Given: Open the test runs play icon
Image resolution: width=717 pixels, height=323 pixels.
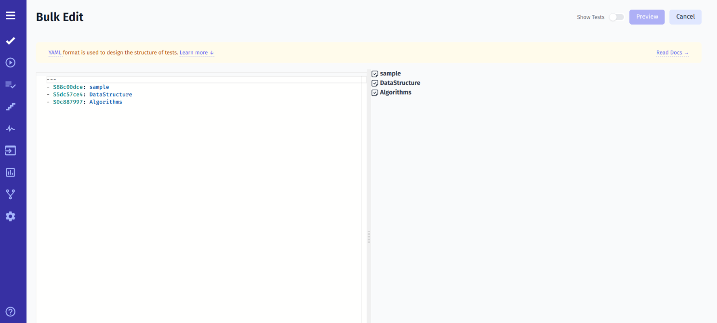Looking at the screenshot, I should (x=10, y=62).
